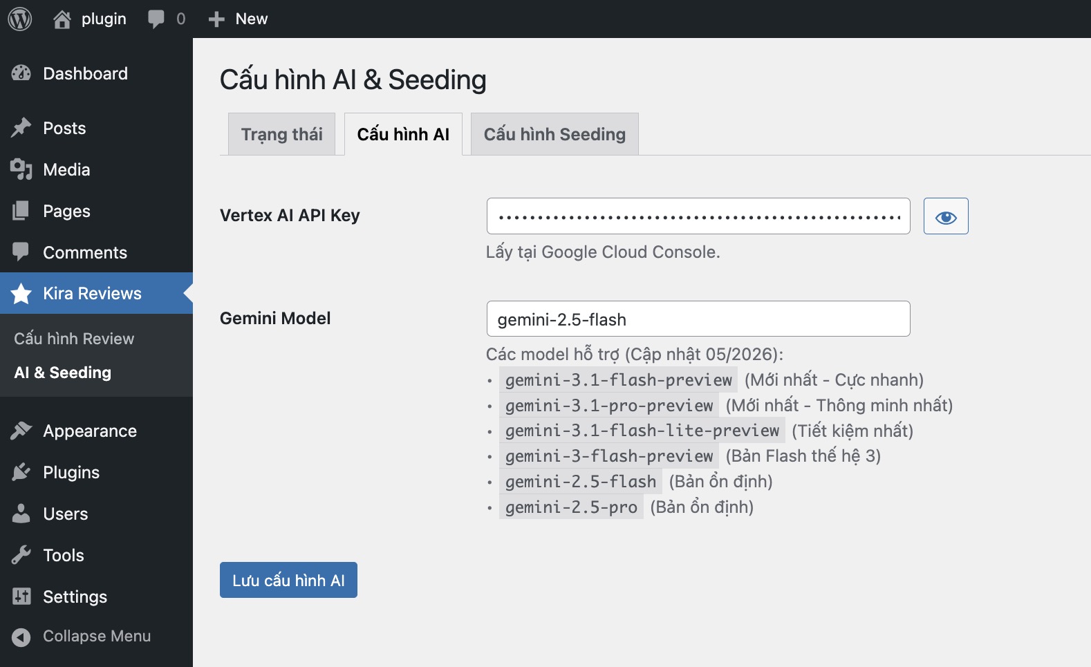This screenshot has height=667, width=1091.
Task: Focus the Vertex AI API Key field
Action: pos(698,216)
